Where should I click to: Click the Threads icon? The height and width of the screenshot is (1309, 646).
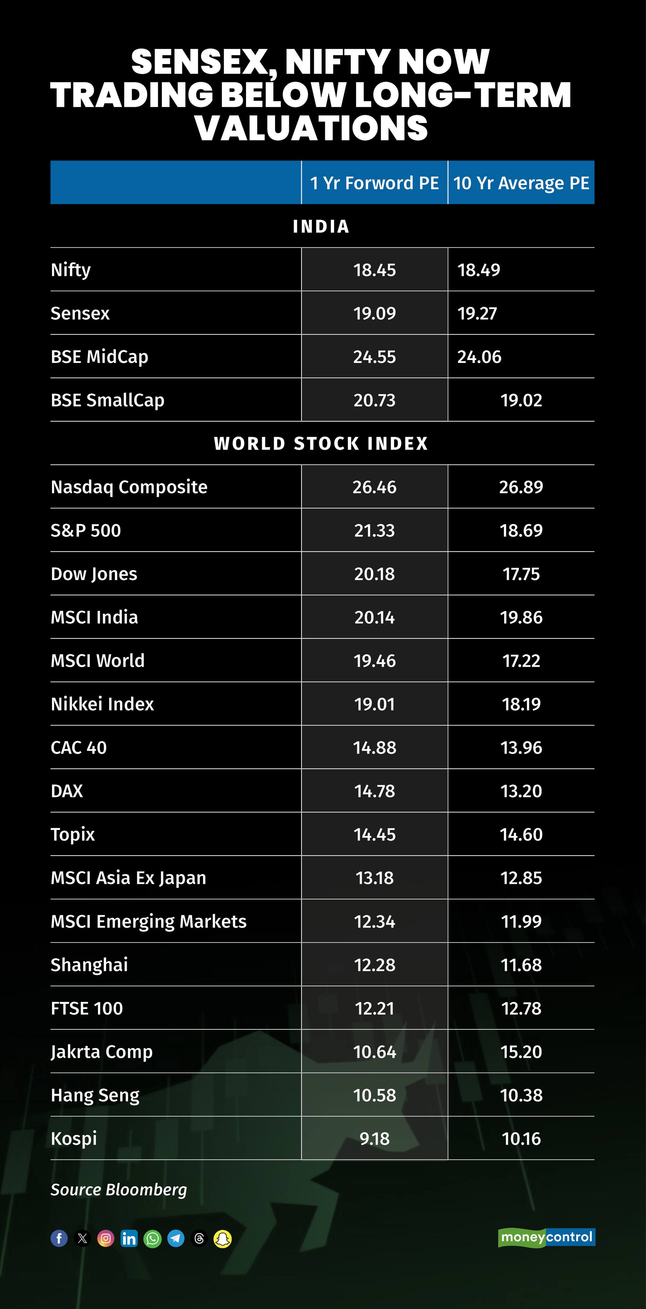[199, 1239]
